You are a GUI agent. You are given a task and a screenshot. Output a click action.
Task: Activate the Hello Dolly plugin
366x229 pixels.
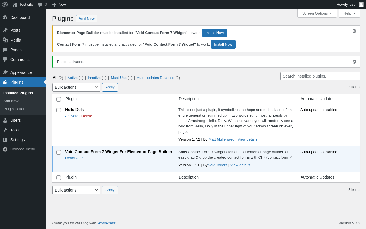[72, 116]
